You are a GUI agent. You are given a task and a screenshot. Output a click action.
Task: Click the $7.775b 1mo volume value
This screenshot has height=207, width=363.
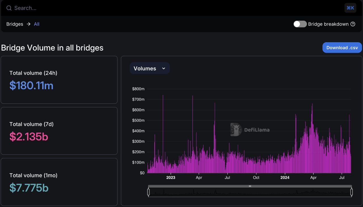tap(29, 188)
